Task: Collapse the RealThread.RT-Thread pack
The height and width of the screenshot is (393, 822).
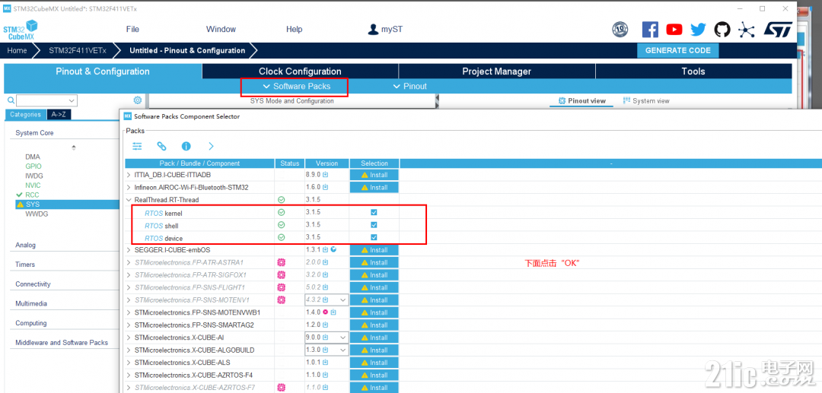Action: 129,199
